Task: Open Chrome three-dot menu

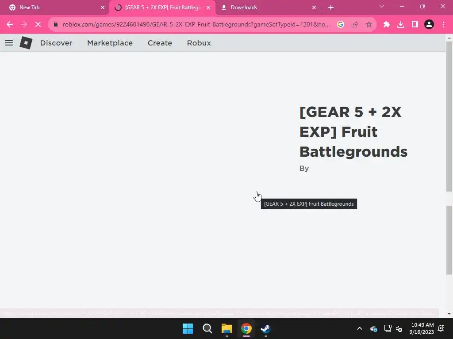Action: click(443, 25)
